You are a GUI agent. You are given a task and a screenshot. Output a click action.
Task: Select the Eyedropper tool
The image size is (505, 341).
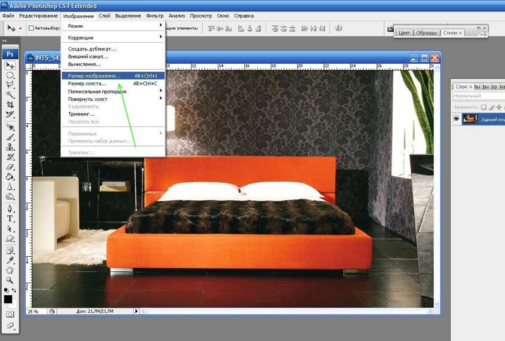click(10, 260)
